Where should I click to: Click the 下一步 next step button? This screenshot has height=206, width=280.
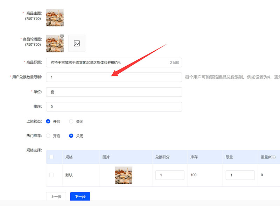coord(80,197)
